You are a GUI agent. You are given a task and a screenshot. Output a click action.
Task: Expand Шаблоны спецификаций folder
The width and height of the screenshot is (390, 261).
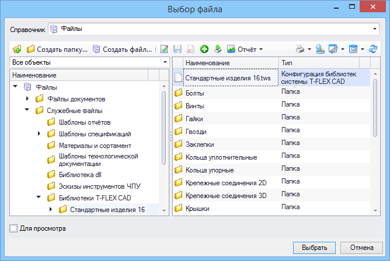coord(39,133)
